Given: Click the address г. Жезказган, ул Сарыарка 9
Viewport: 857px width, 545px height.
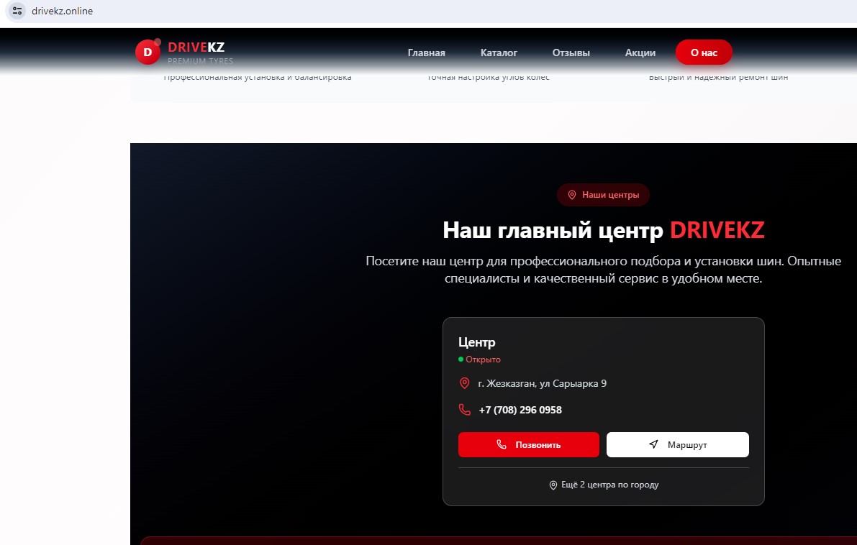Looking at the screenshot, I should (x=542, y=383).
